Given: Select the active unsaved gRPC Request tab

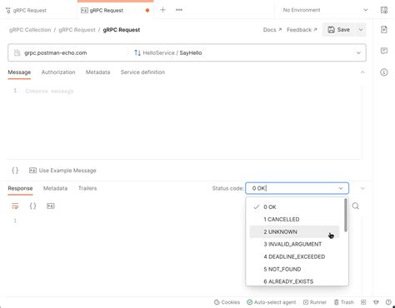Looking at the screenshot, I should click(115, 11).
